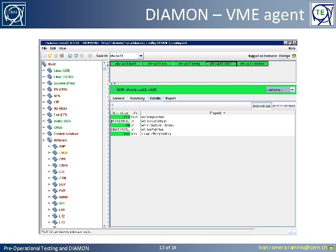Select the Leir (LEI) tree item
This screenshot has height=252, width=336.
(x=60, y=115)
